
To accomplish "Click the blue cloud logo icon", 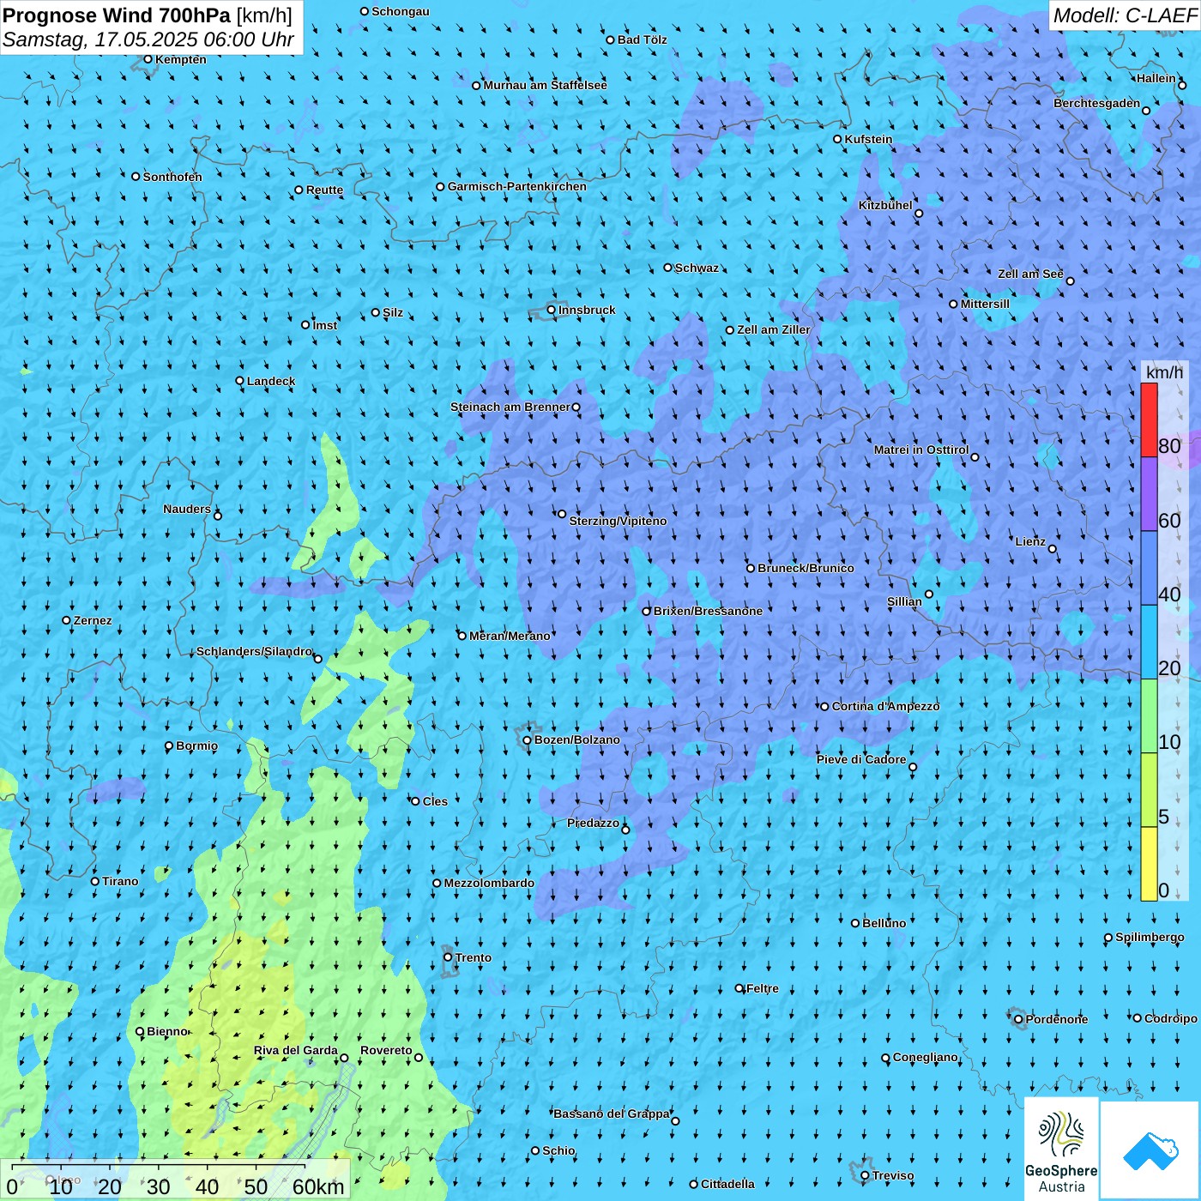I will click(x=1150, y=1150).
